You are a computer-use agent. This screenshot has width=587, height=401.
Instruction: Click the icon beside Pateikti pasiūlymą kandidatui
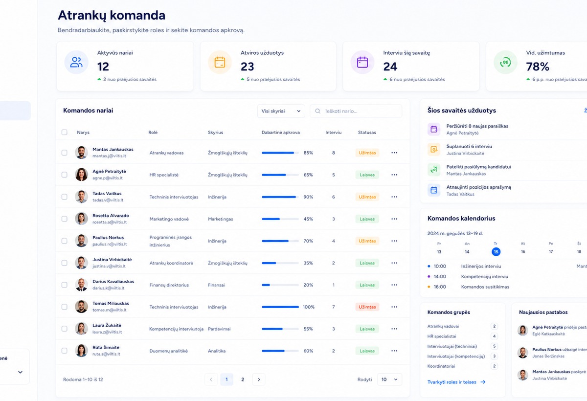[x=434, y=170]
